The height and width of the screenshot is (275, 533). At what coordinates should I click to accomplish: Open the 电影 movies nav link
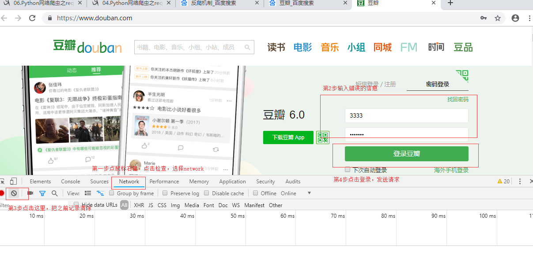pos(302,47)
